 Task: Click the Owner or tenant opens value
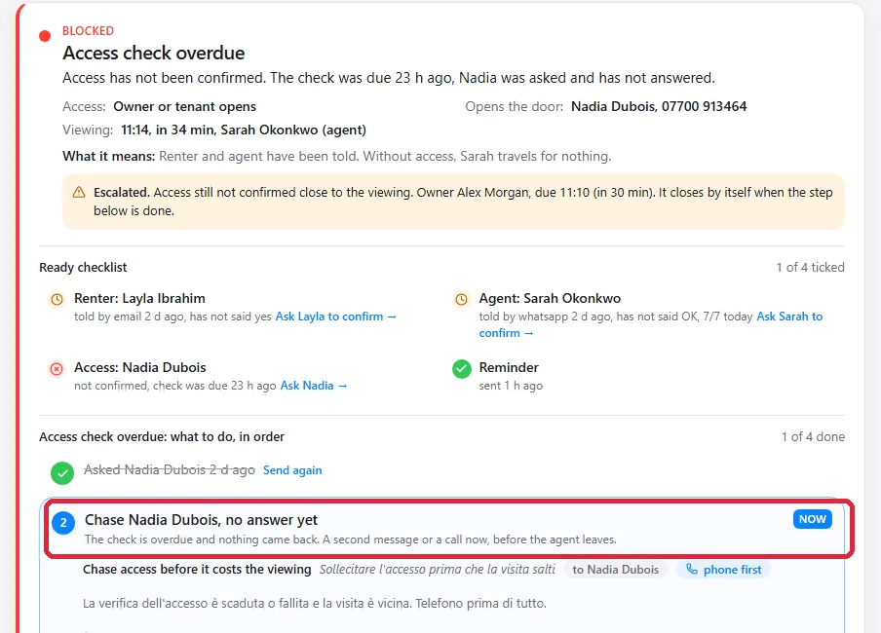pos(185,107)
